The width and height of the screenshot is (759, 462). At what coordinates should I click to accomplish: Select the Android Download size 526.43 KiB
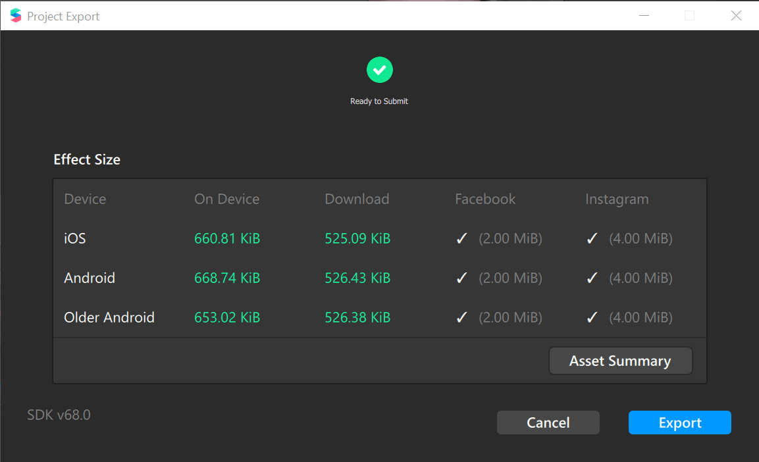[357, 278]
